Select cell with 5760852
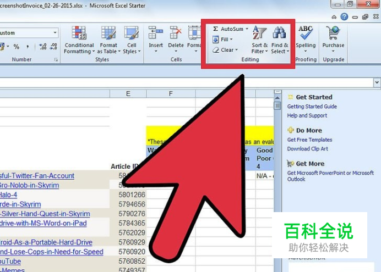The width and height of the screenshot is (381, 272). click(x=128, y=261)
